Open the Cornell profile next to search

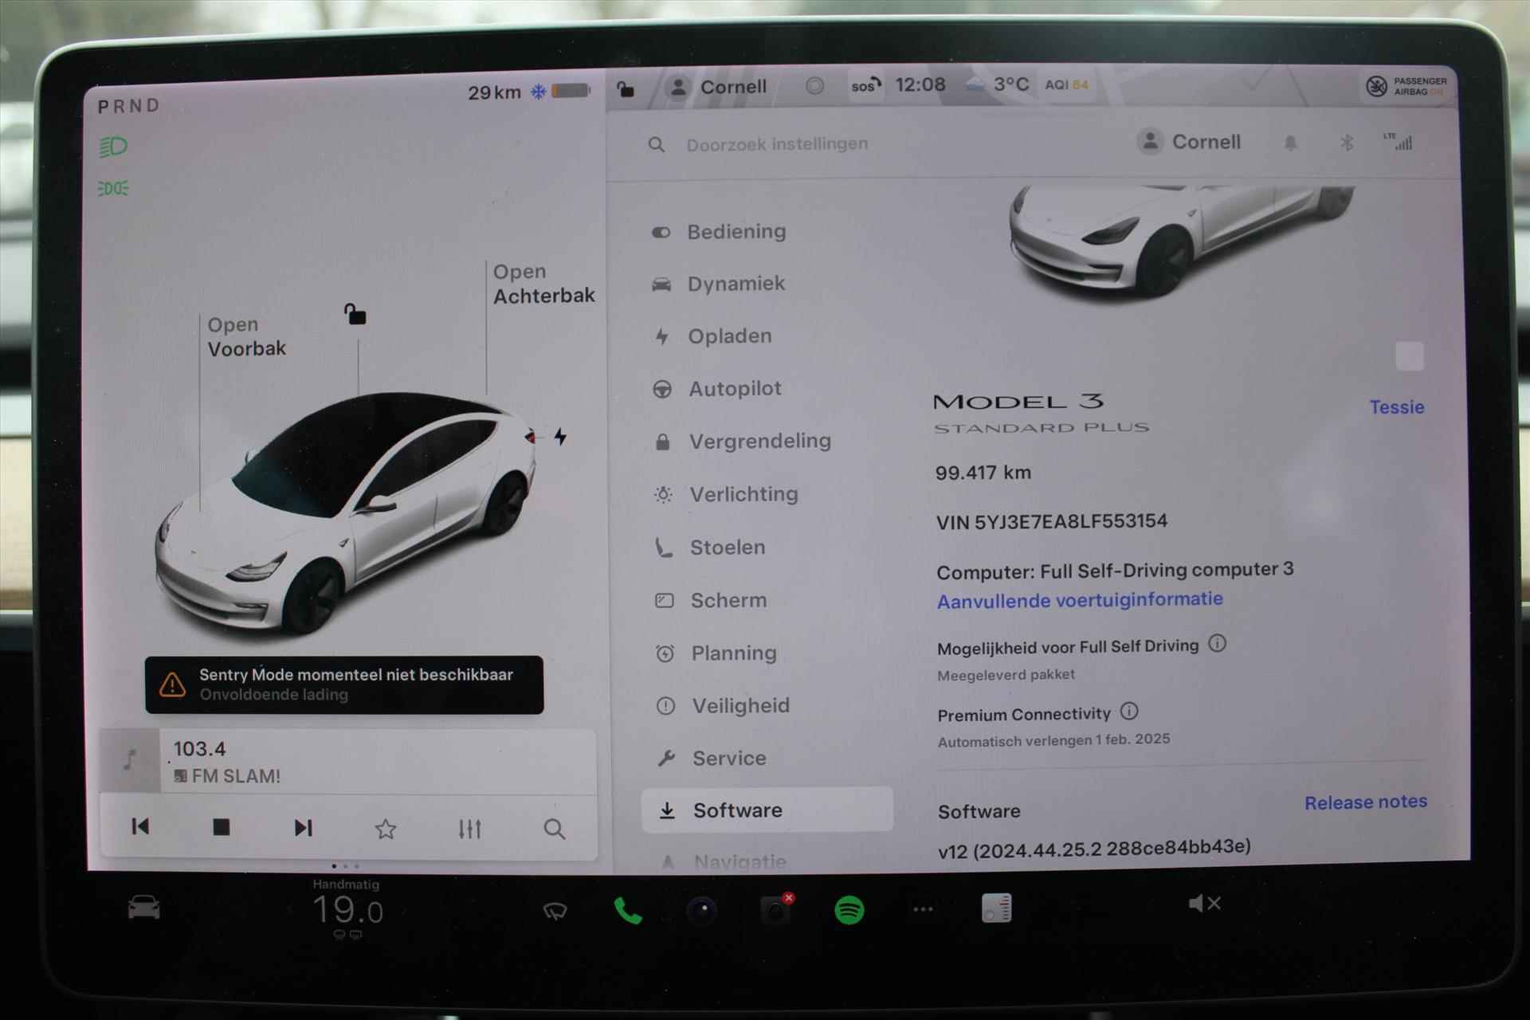1189,142
